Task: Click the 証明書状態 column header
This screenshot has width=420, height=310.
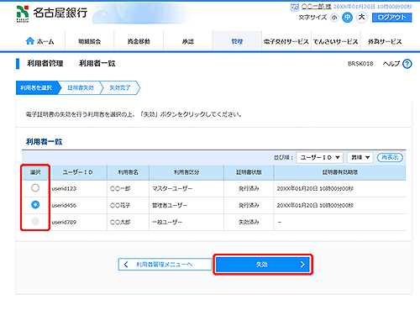Action: coord(249,172)
